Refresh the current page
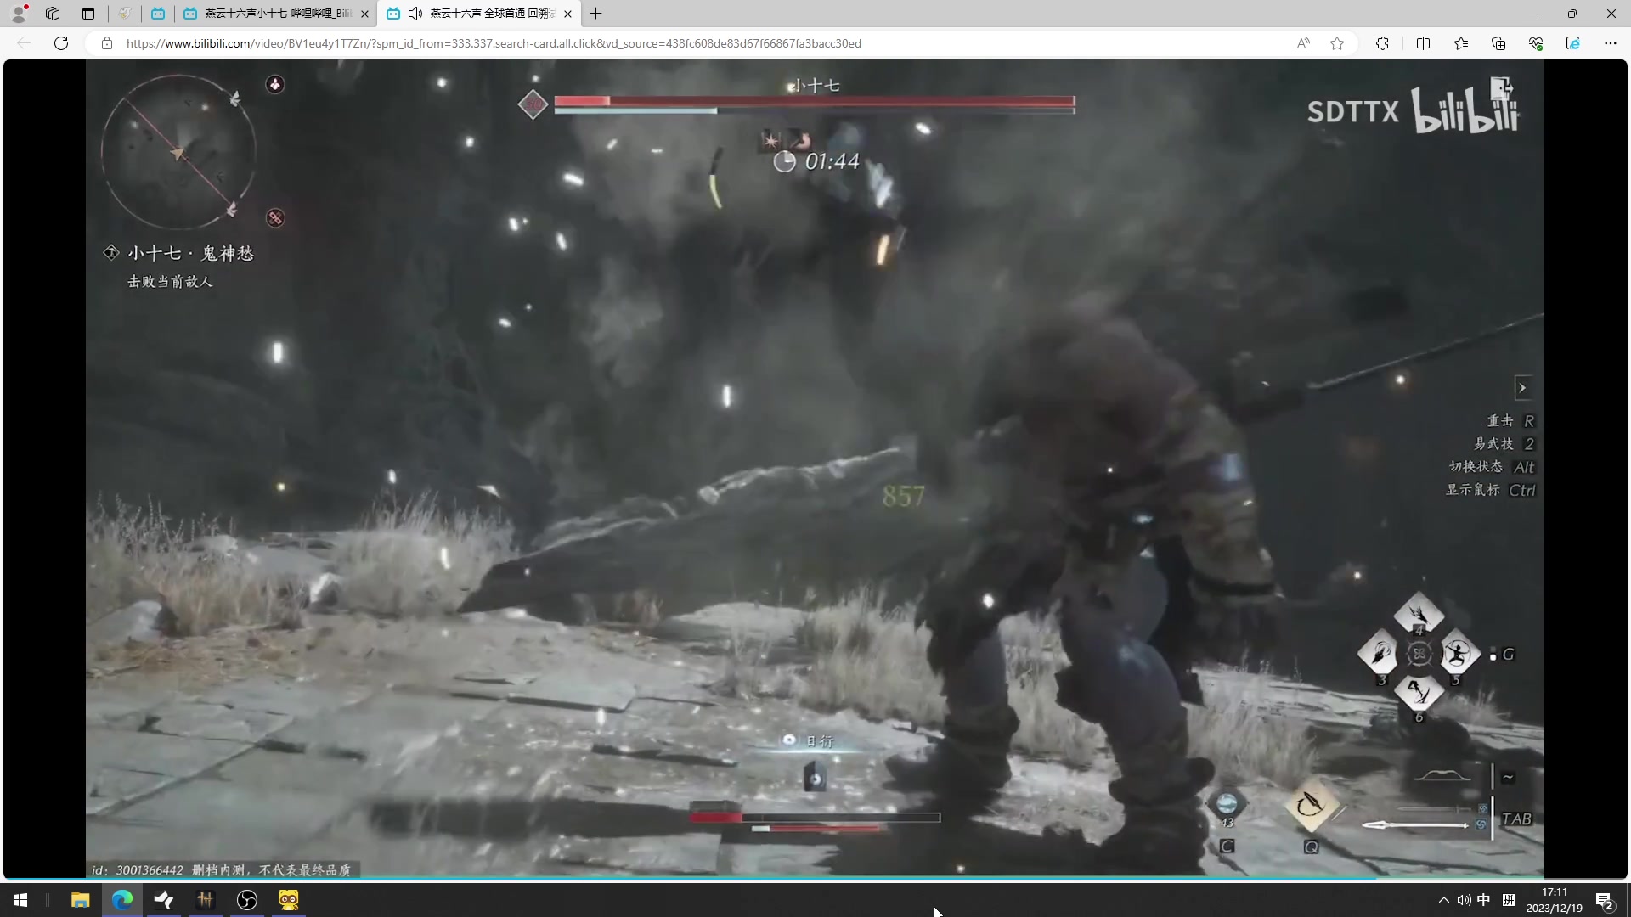The width and height of the screenshot is (1631, 917). (61, 43)
